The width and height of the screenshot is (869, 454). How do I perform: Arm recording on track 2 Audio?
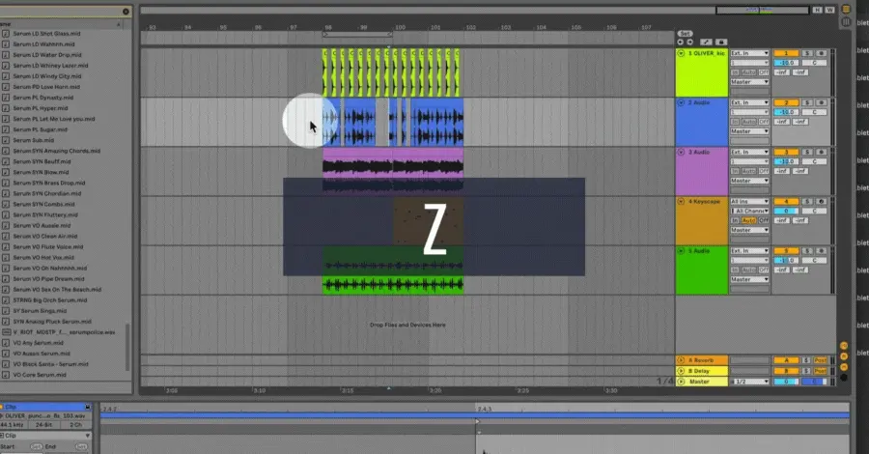(x=821, y=102)
